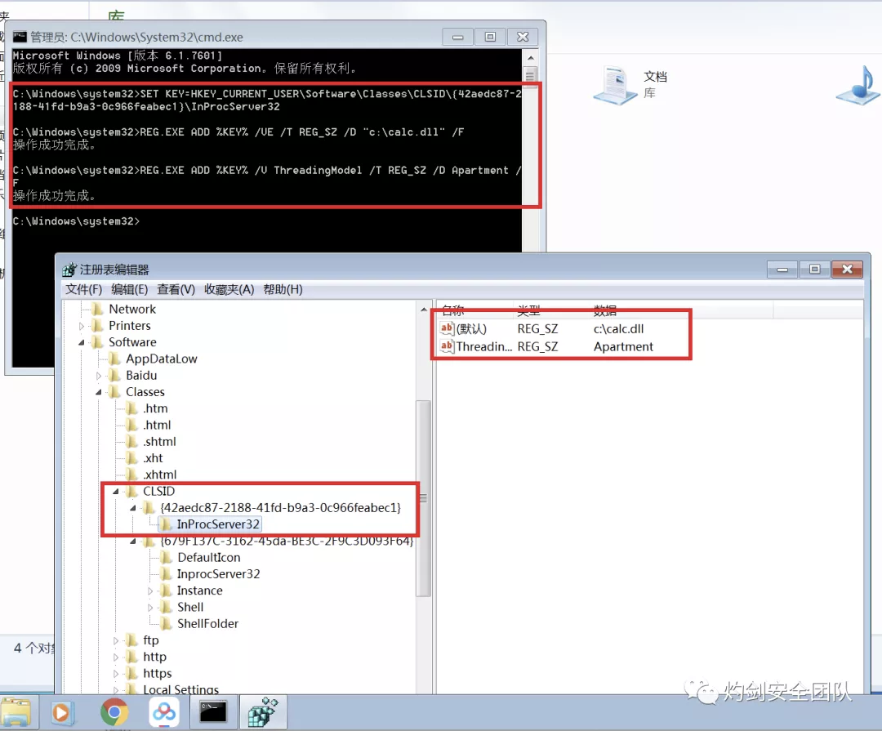Expand the Baidu key
The height and width of the screenshot is (731, 882).
(x=99, y=376)
